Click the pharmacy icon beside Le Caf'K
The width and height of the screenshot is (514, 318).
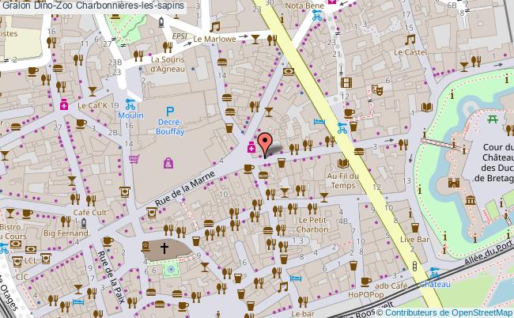64,104
